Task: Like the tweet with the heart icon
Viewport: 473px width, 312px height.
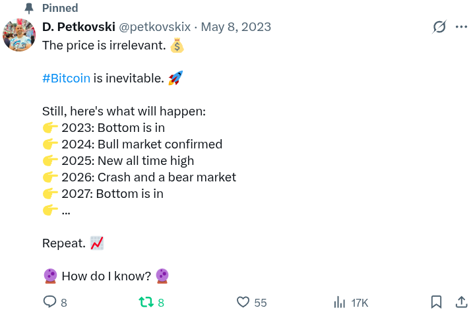Action: point(243,302)
